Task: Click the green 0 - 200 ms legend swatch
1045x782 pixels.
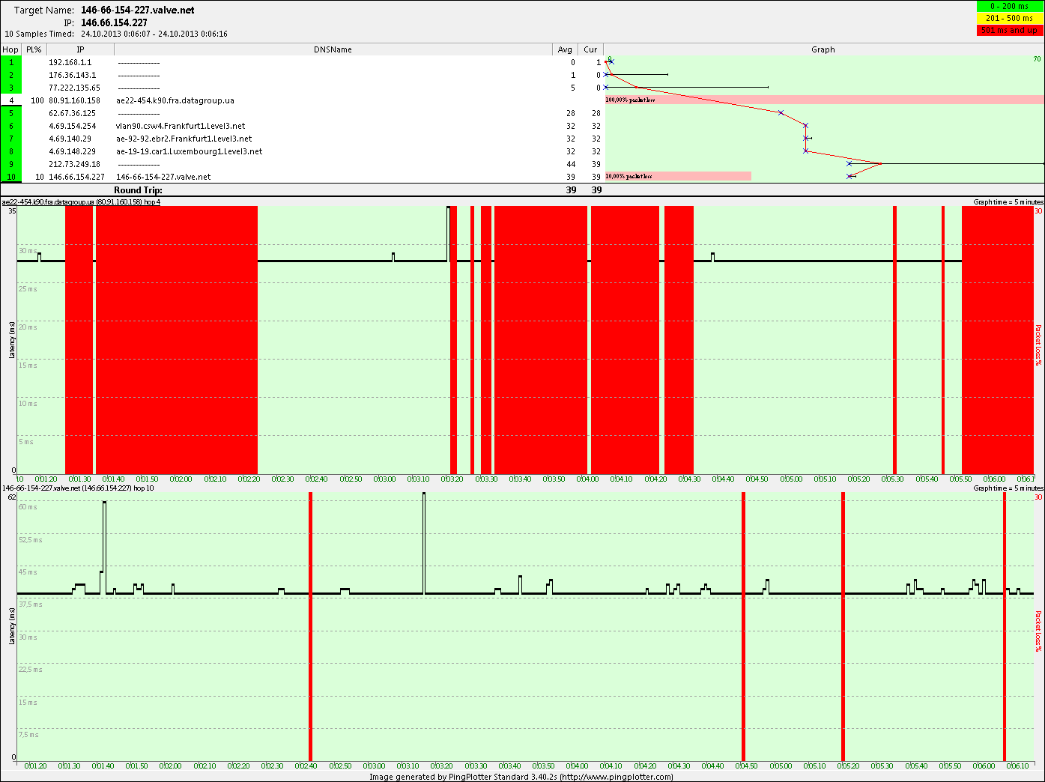Action: click(1009, 7)
